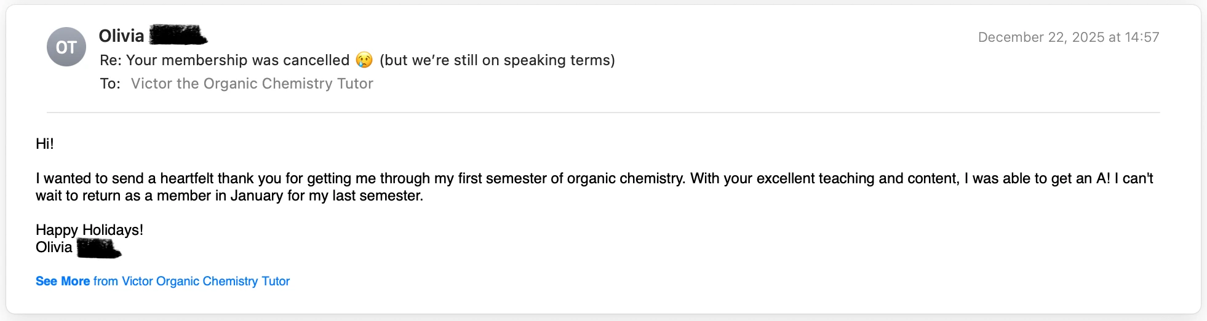Click the OT sender avatar circle
Viewport: 1207px width, 321px height.
66,47
